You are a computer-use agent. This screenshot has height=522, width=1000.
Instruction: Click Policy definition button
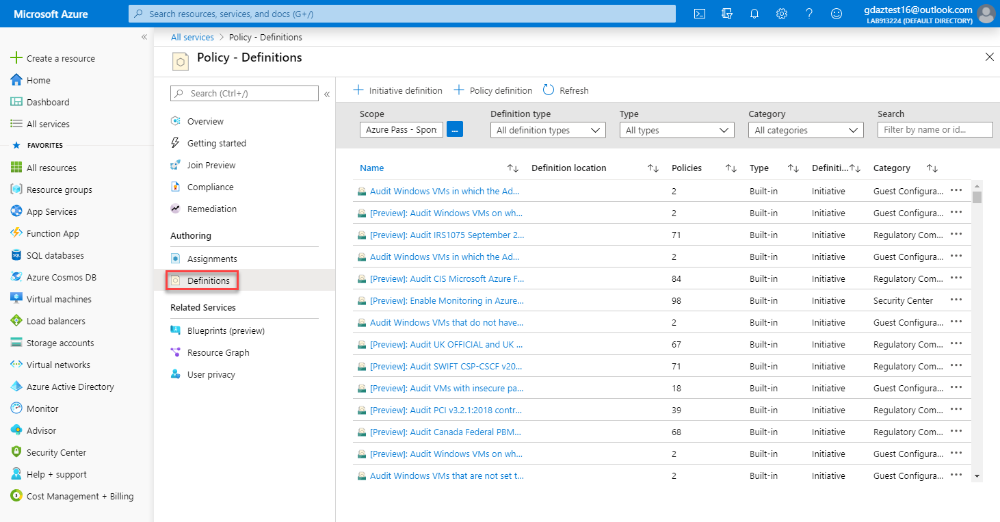pyautogui.click(x=492, y=90)
